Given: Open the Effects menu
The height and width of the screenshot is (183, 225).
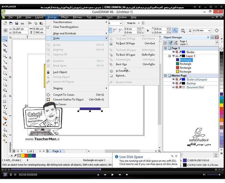Looking at the screenshot, I should pos(65,17).
